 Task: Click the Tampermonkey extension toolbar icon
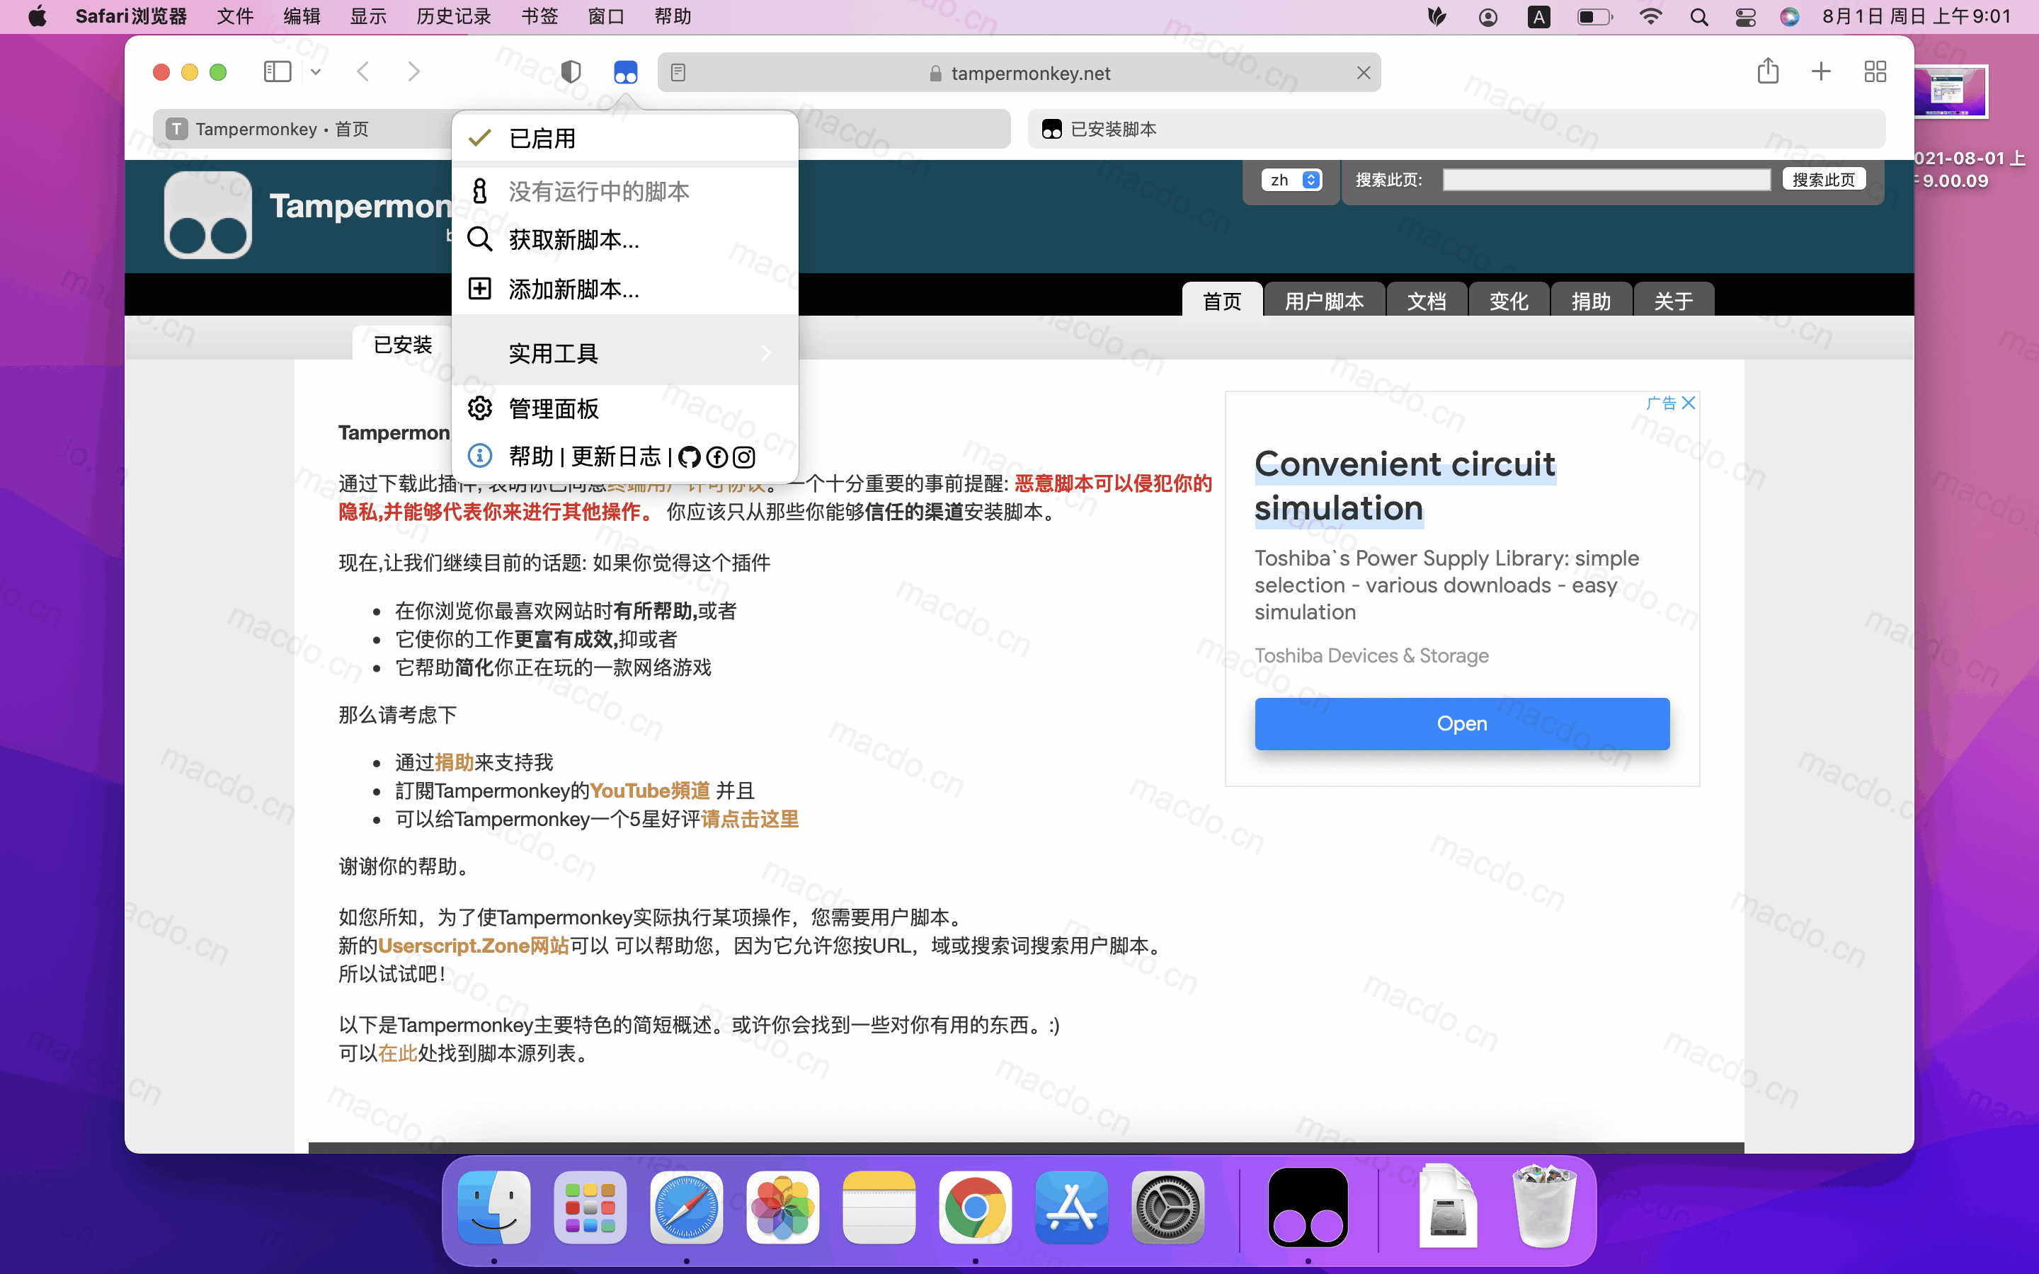coord(625,72)
